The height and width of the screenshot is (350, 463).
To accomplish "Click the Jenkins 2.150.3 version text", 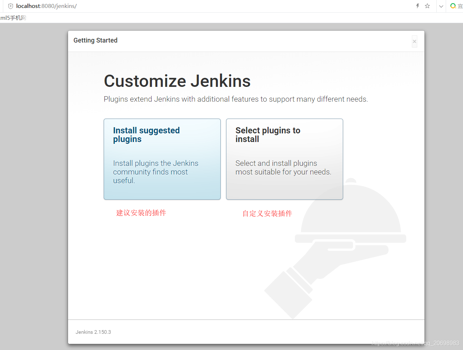I will click(x=93, y=332).
